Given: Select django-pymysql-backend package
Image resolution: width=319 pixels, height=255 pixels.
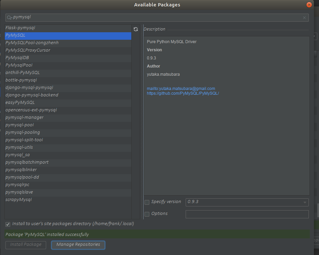Looking at the screenshot, I should click(x=68, y=96).
